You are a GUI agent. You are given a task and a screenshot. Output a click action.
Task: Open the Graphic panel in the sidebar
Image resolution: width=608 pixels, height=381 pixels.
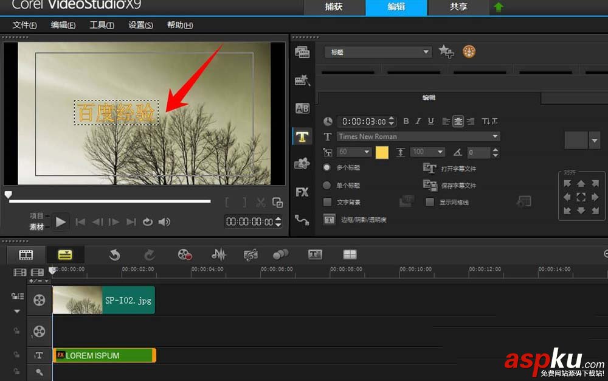302,164
